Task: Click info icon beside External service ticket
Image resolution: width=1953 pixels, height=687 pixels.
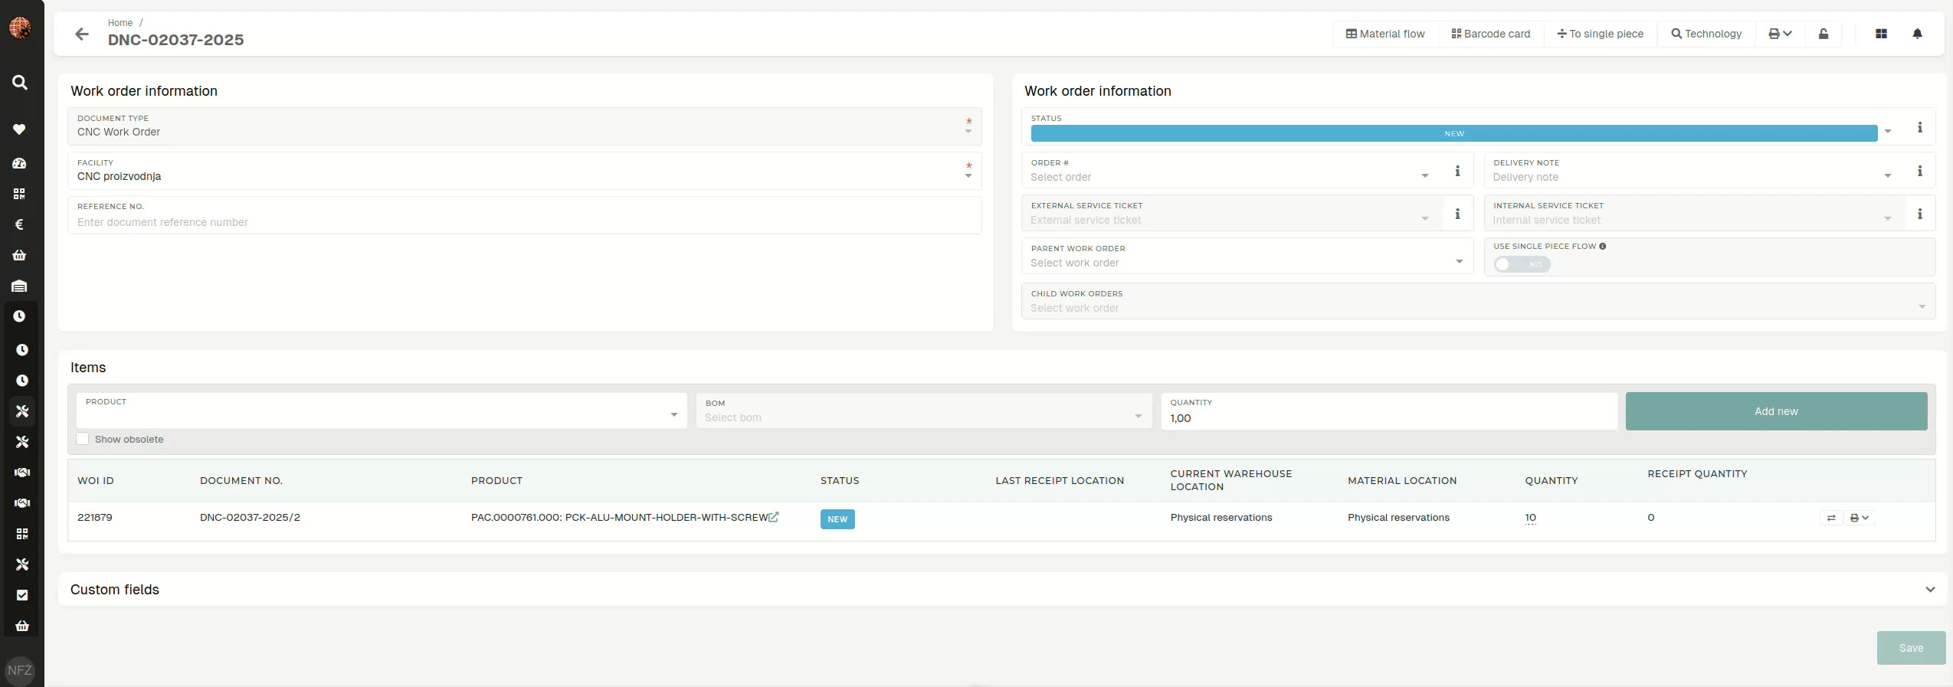Action: pos(1457,214)
